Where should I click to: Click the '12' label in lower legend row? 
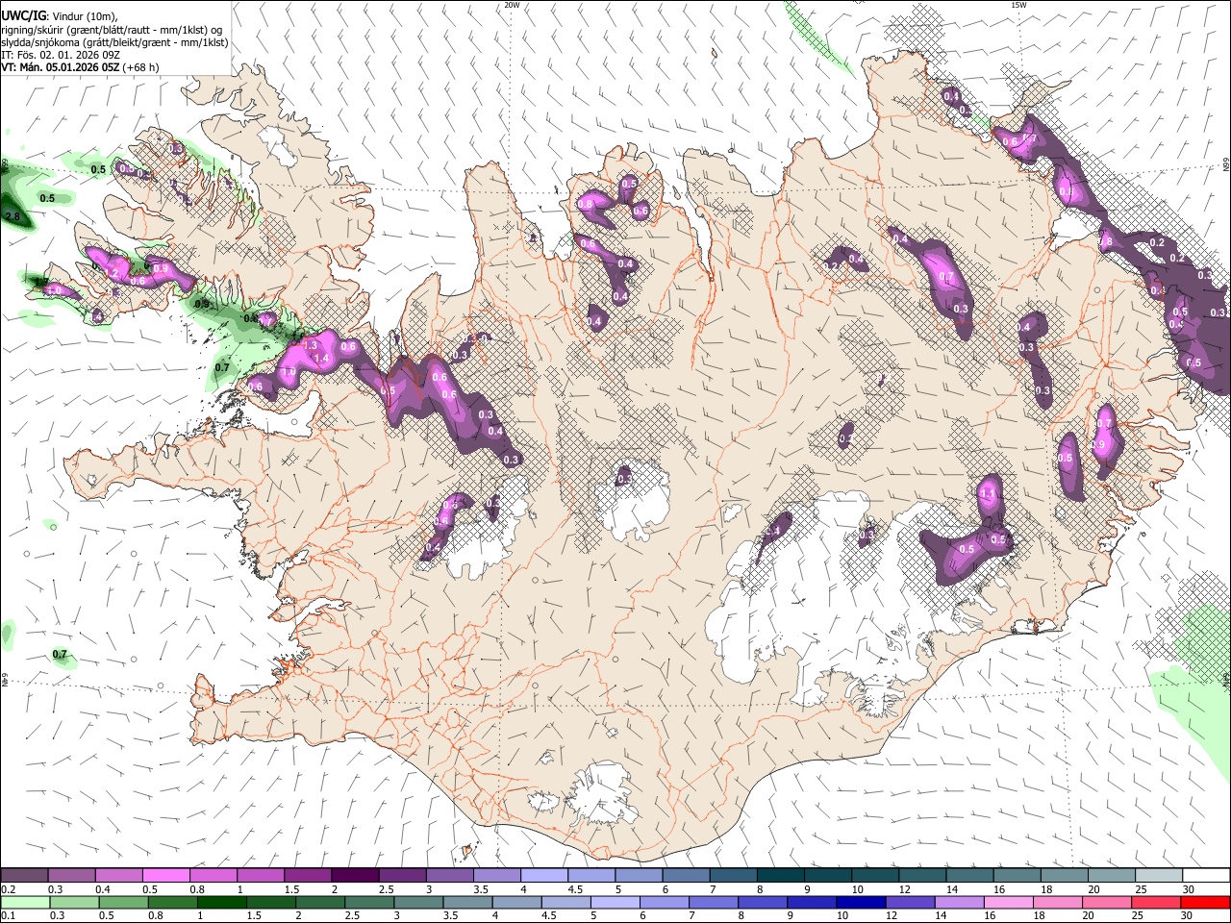pos(892,915)
